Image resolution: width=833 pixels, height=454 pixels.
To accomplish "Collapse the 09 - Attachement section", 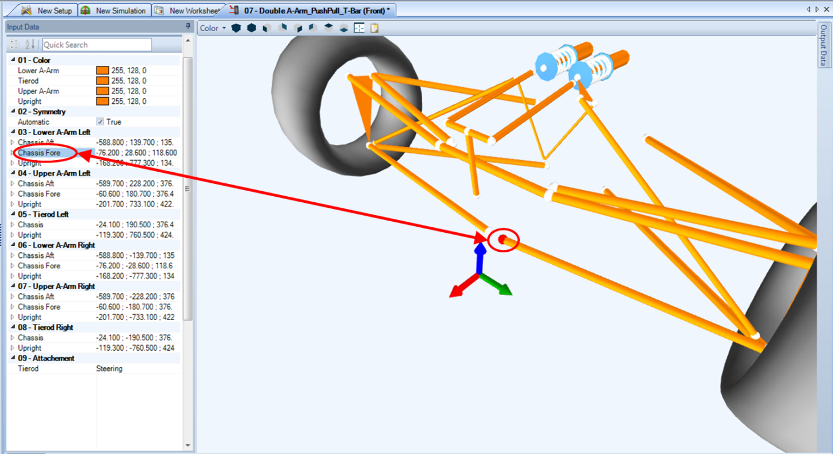I will point(13,358).
